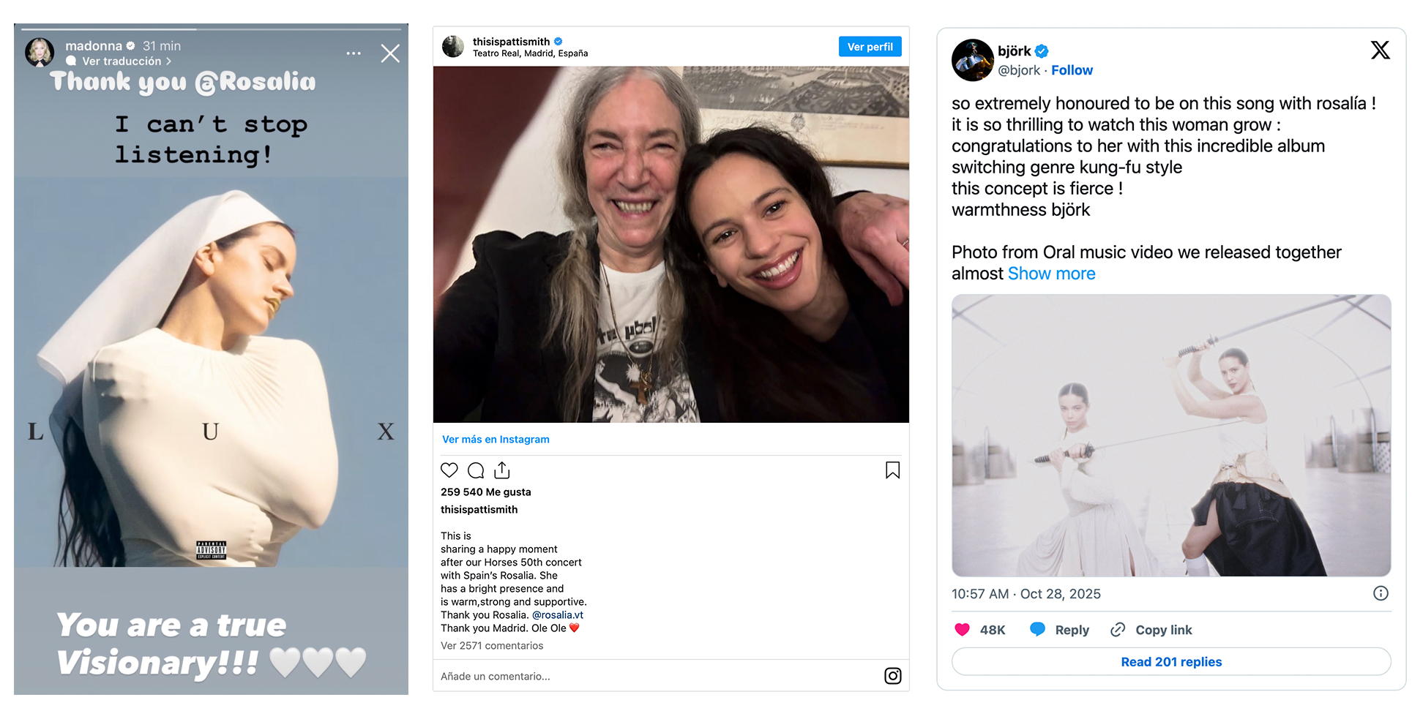Open Madonna's profile picture
1412x711 pixels.
(x=40, y=53)
